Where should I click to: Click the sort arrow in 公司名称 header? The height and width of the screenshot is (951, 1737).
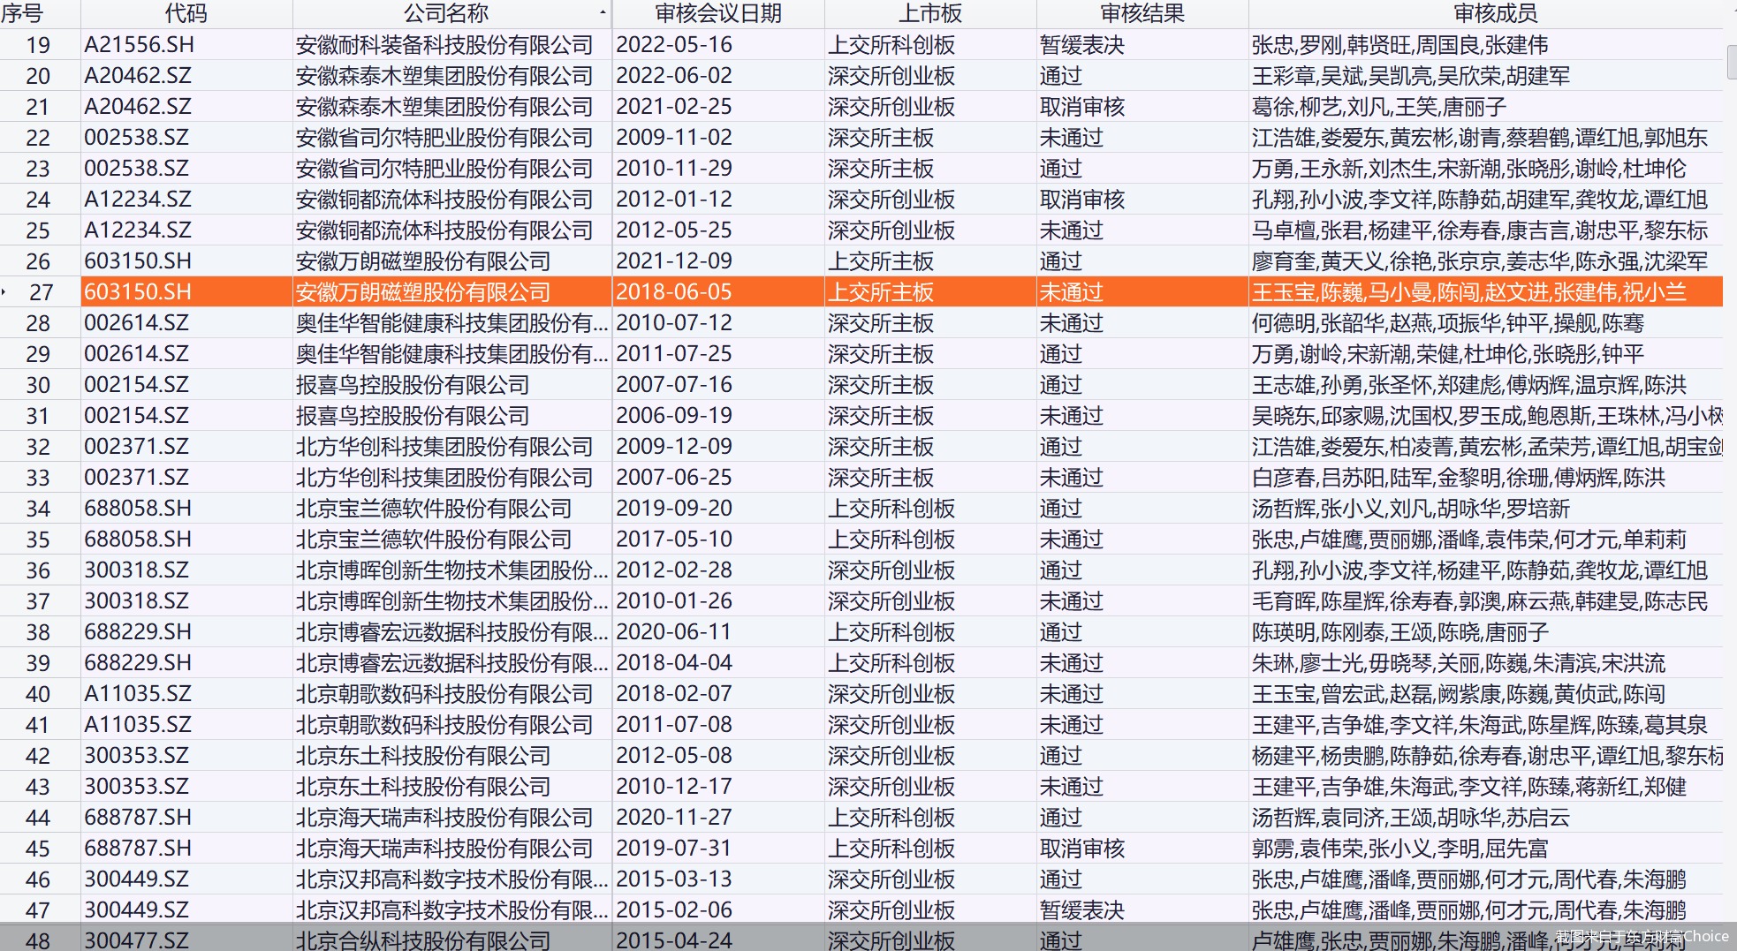(603, 12)
